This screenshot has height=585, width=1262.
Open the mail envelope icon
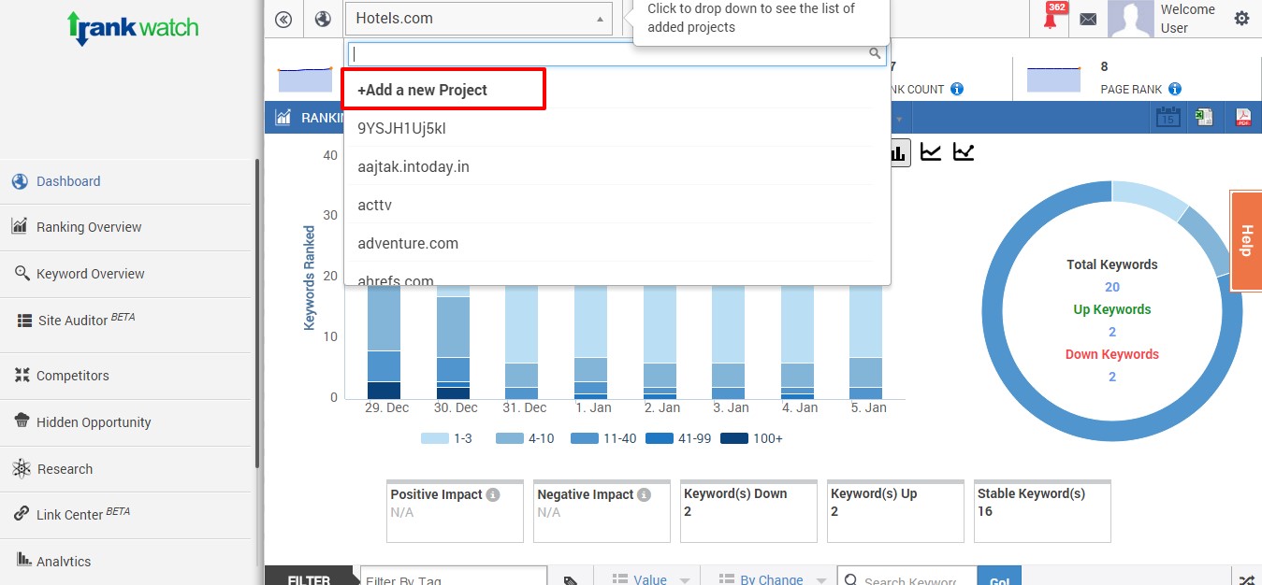tap(1088, 19)
